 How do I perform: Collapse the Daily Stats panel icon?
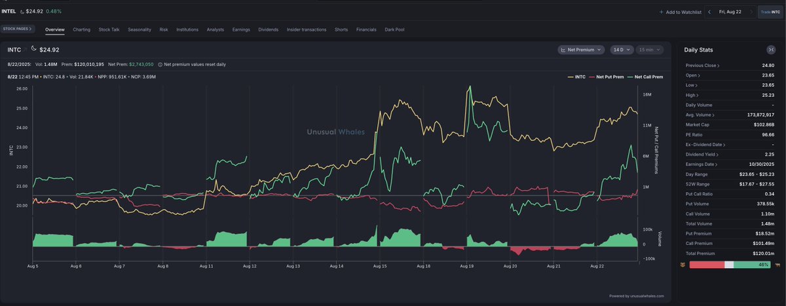[x=771, y=50]
